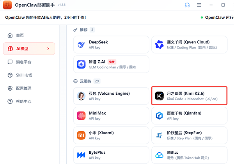The height and width of the screenshot is (164, 234).
Task: Click the Kimi K logo icon
Action: [159, 96]
